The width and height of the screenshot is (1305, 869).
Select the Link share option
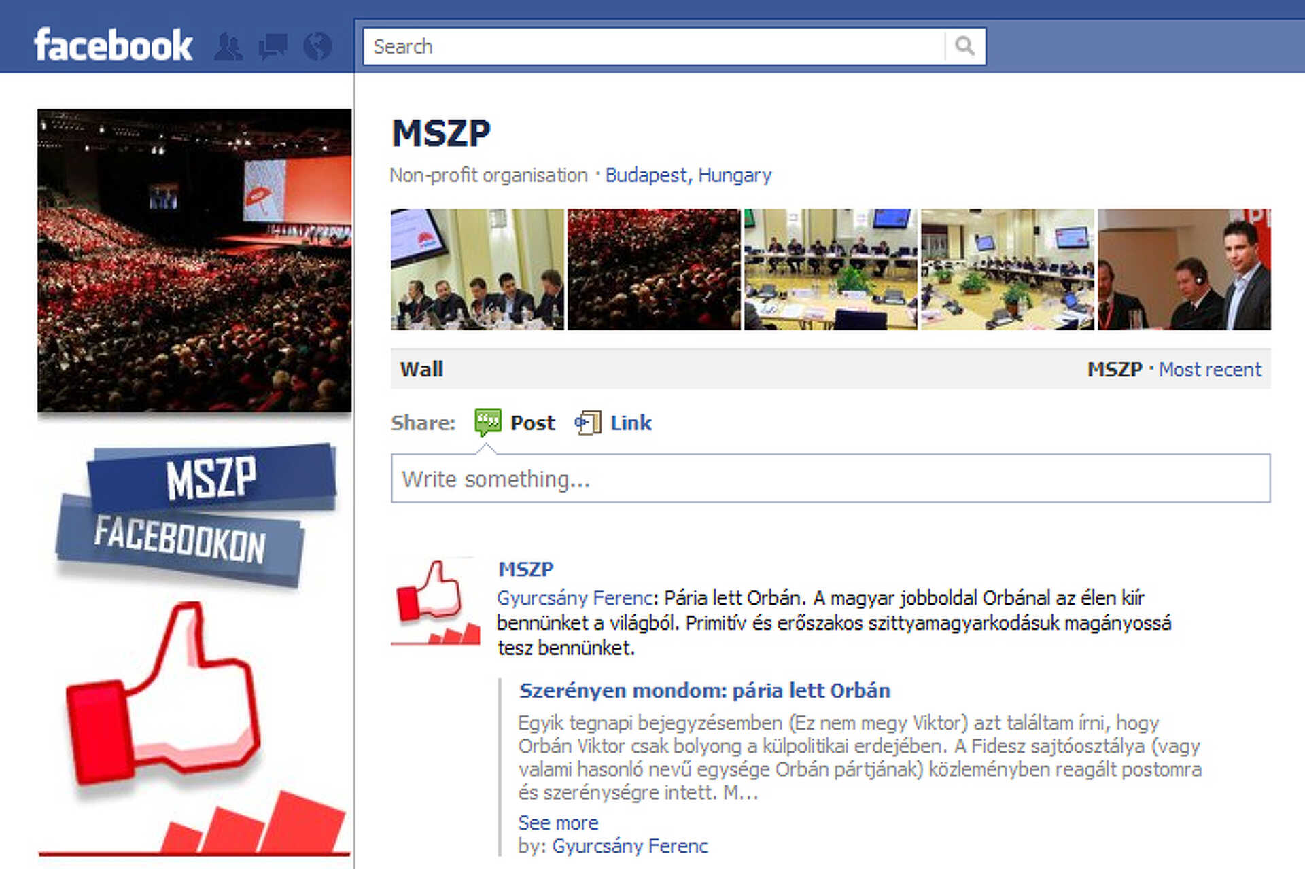tap(631, 423)
